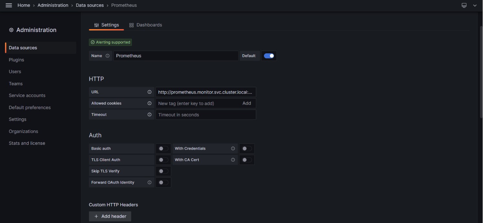Enable the Skip TLS Verify toggle

163,171
